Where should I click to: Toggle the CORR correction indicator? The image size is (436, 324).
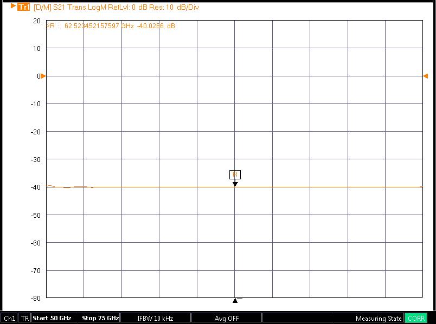416,318
